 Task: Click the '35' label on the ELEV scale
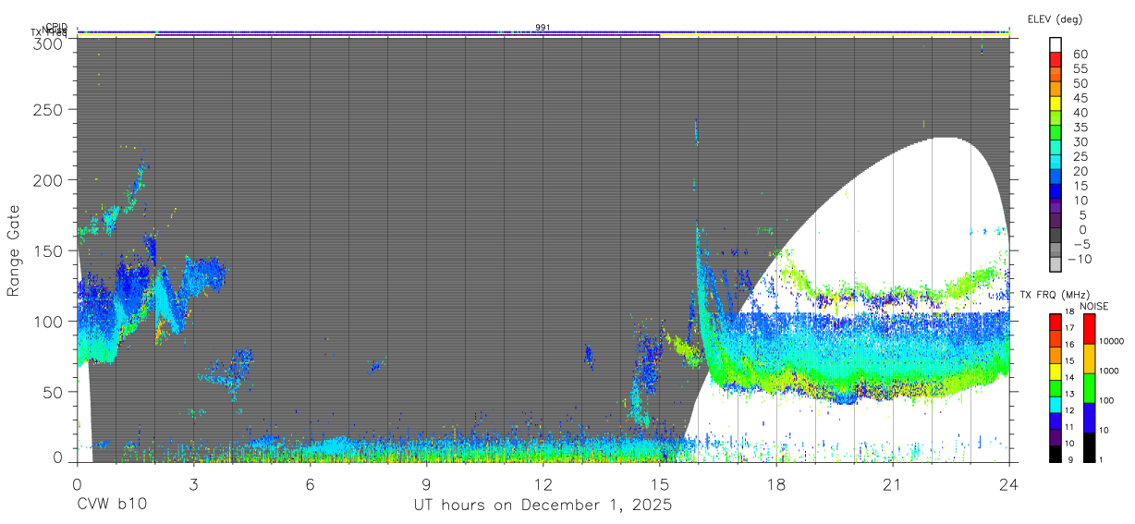click(x=1080, y=128)
